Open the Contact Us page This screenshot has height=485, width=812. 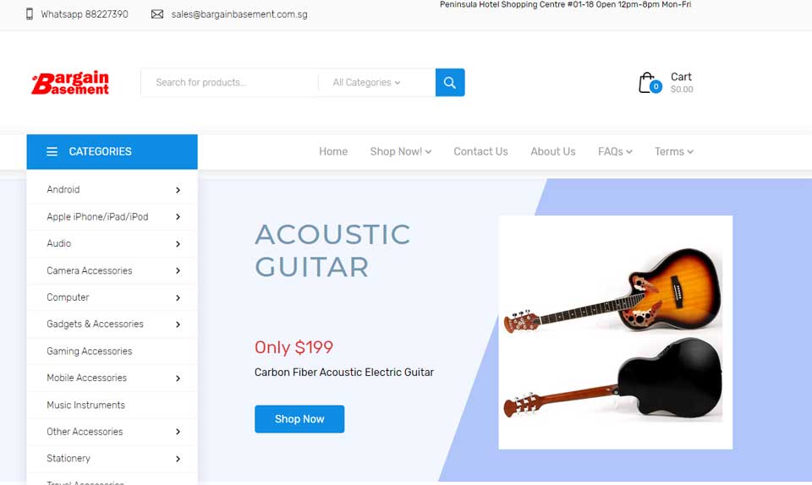coord(480,151)
